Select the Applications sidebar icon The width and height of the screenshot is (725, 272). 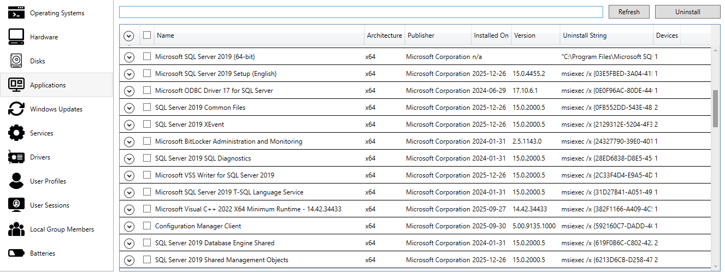(x=16, y=85)
